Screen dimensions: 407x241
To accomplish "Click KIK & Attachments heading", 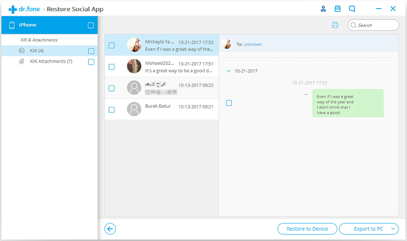I will [39, 40].
